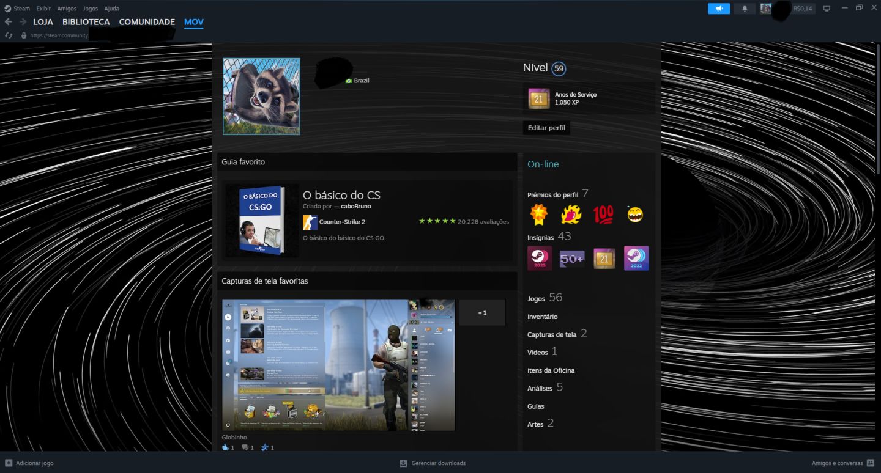The image size is (881, 473).
Task: Open Amigos e conversas
Action: pyautogui.click(x=844, y=463)
